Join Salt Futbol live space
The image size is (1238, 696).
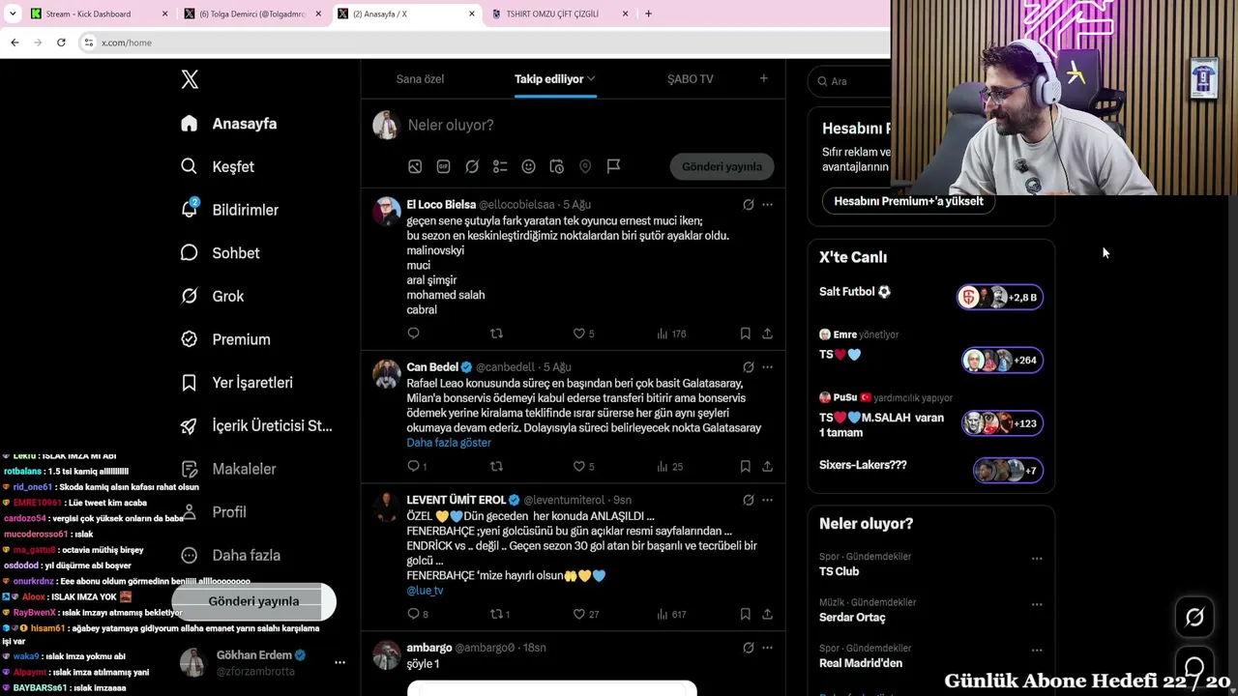tap(1000, 297)
